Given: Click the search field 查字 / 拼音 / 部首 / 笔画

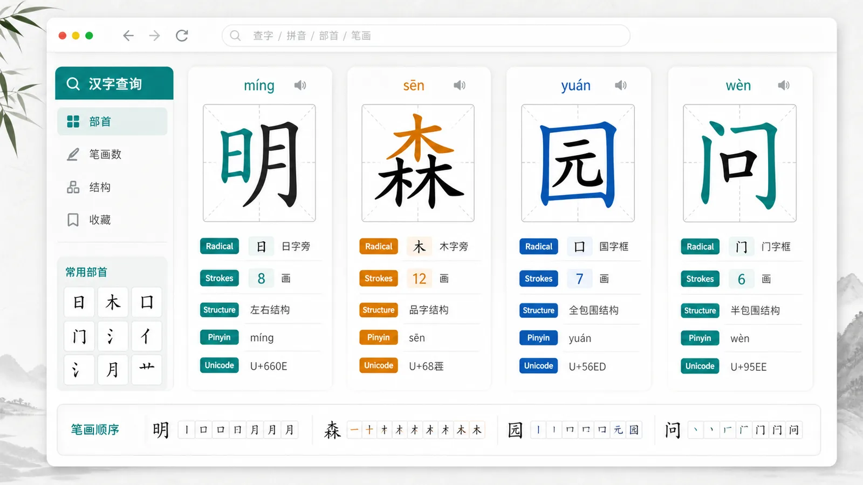Looking at the screenshot, I should pos(426,36).
